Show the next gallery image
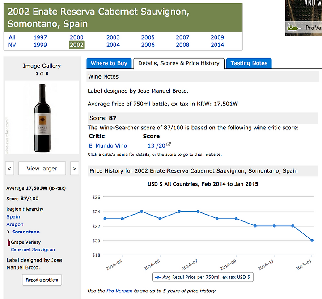Screen dimensions: 322x299 point(74,168)
